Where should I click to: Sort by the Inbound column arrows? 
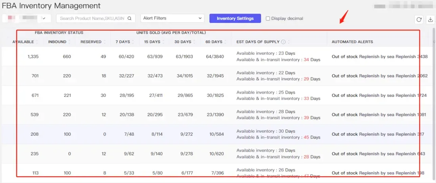tap(69, 42)
